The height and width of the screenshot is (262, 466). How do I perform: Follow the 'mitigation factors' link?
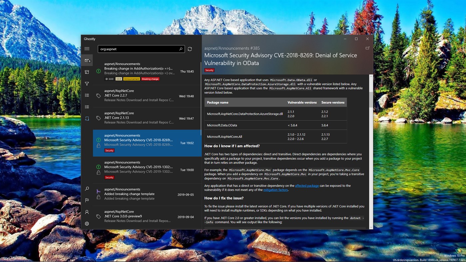[x=275, y=190]
